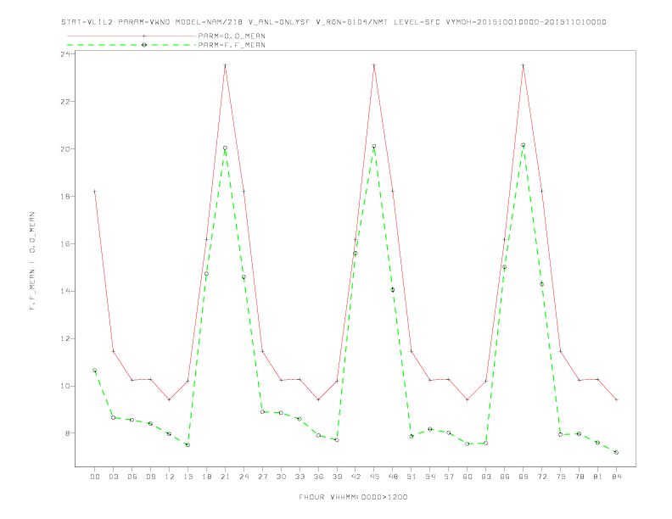Image resolution: width=672 pixels, height=519 pixels.
Task: Click the y-axis title F.F_MEAN | O.O_MEAN
Action: point(32,261)
